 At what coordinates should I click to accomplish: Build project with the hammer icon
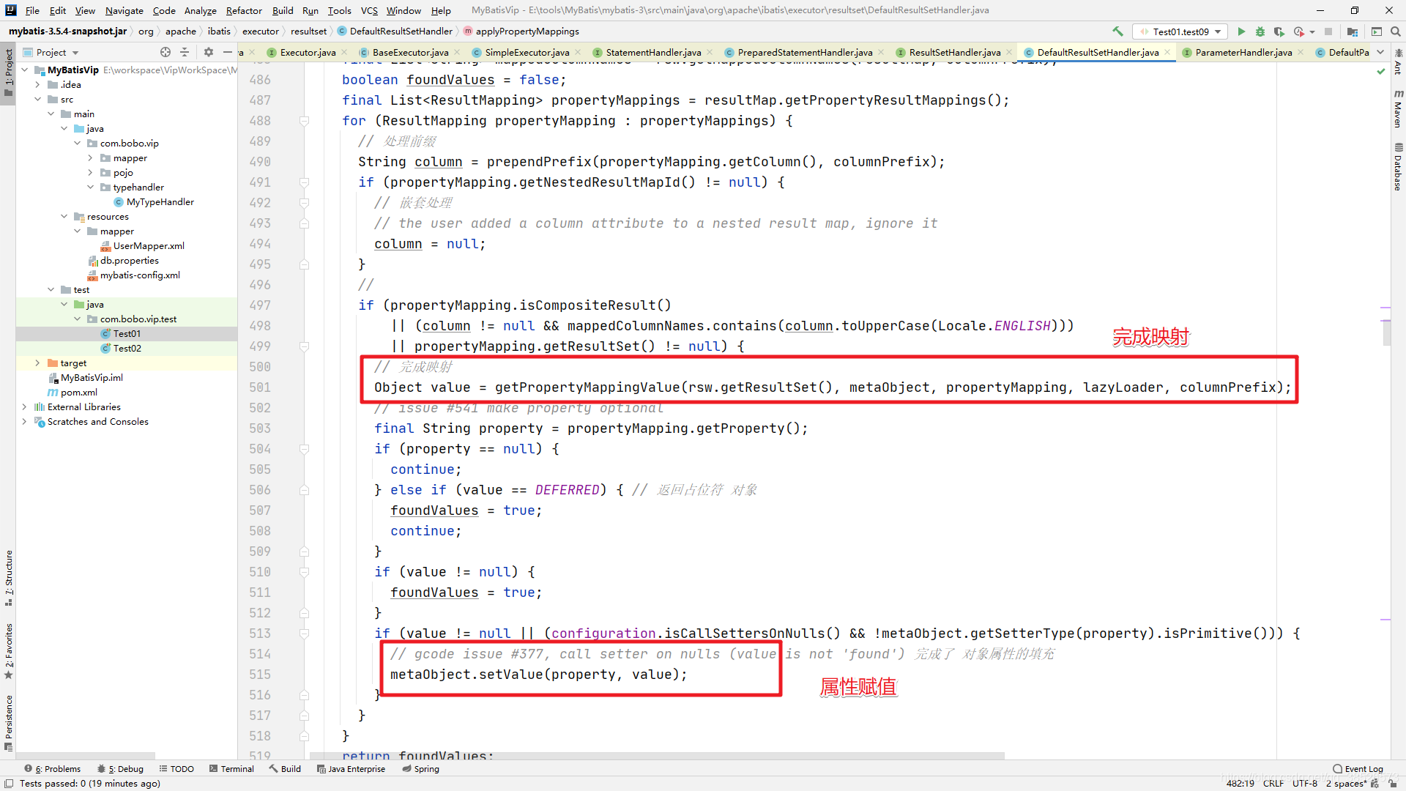(x=1117, y=31)
